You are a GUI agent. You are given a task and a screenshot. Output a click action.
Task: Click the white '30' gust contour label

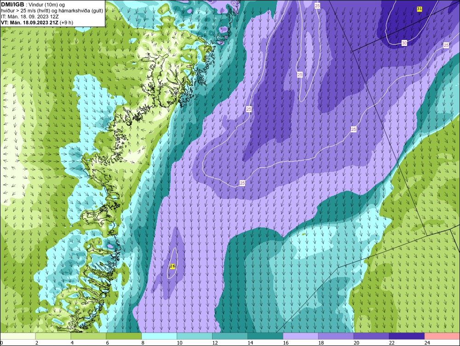click(x=404, y=43)
